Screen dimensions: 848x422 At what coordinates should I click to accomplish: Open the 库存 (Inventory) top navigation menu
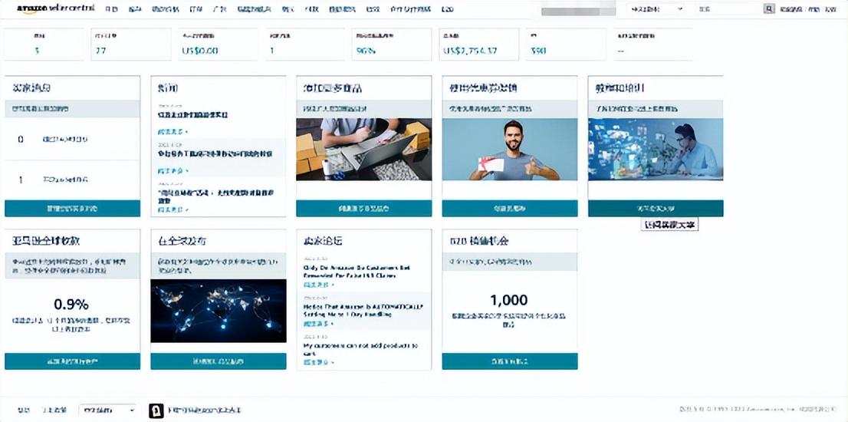tap(135, 9)
